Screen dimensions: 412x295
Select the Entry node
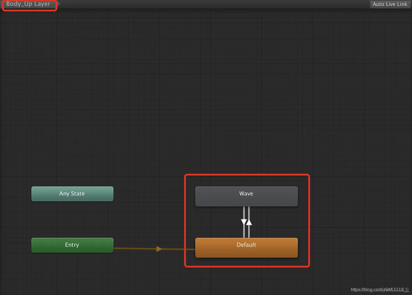(72, 245)
